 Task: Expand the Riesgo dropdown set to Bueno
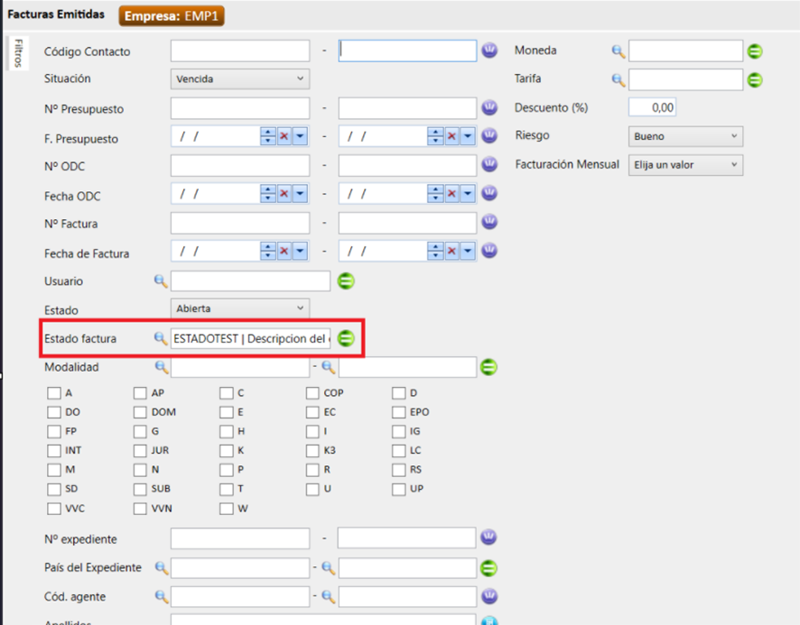[x=685, y=136]
